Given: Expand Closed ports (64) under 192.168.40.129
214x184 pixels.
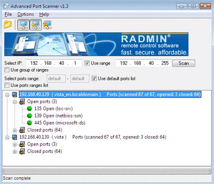Looking at the screenshot, I should coord(15,131).
